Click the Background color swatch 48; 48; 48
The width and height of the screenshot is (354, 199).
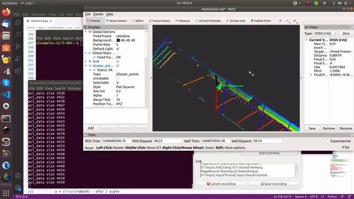point(118,40)
